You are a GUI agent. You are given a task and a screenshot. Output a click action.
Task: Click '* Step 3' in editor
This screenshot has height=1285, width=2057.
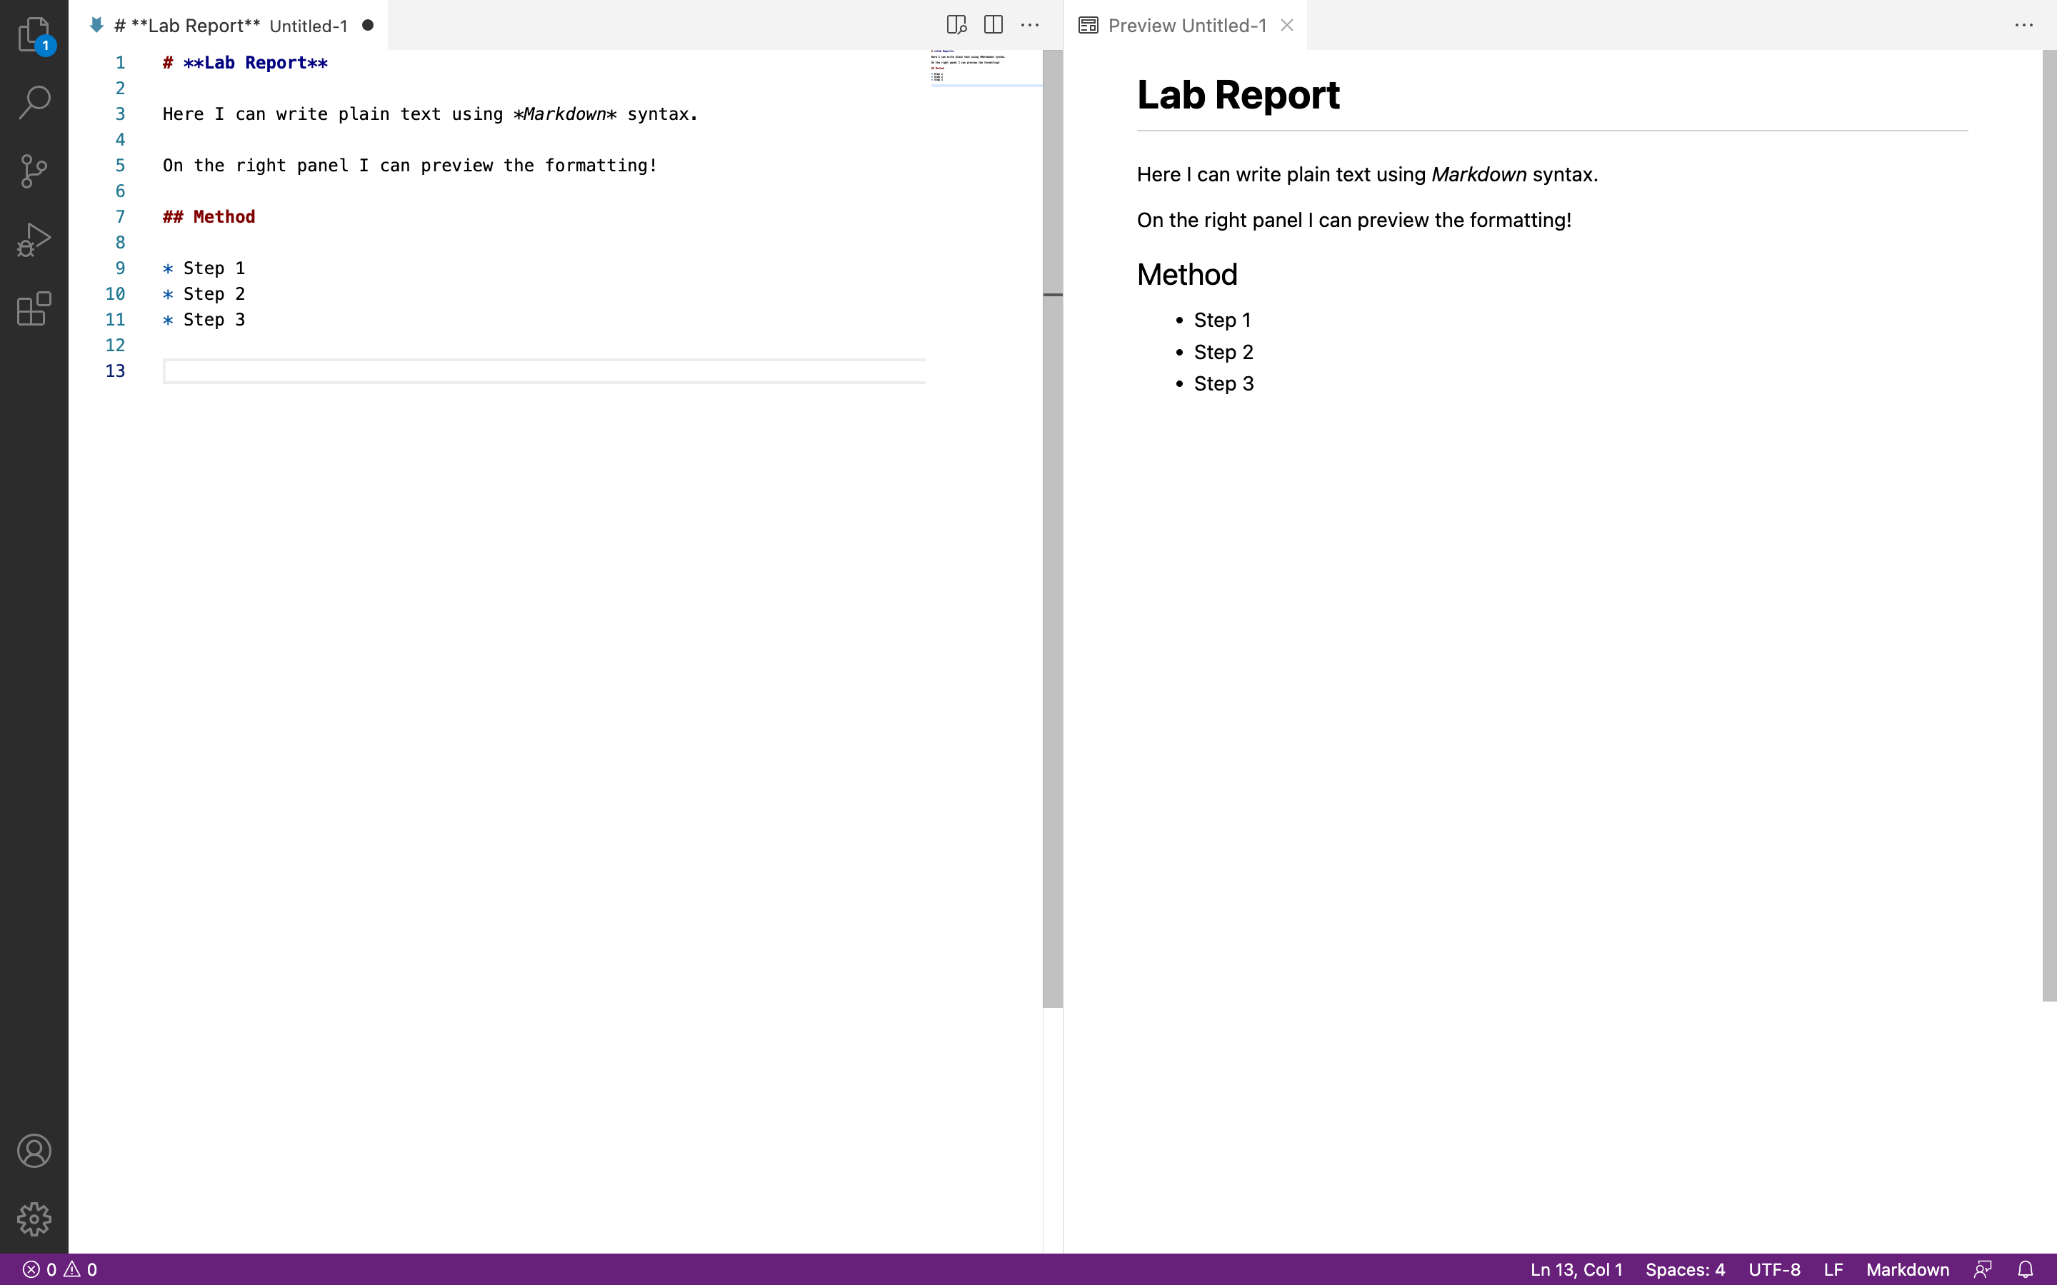(x=204, y=320)
